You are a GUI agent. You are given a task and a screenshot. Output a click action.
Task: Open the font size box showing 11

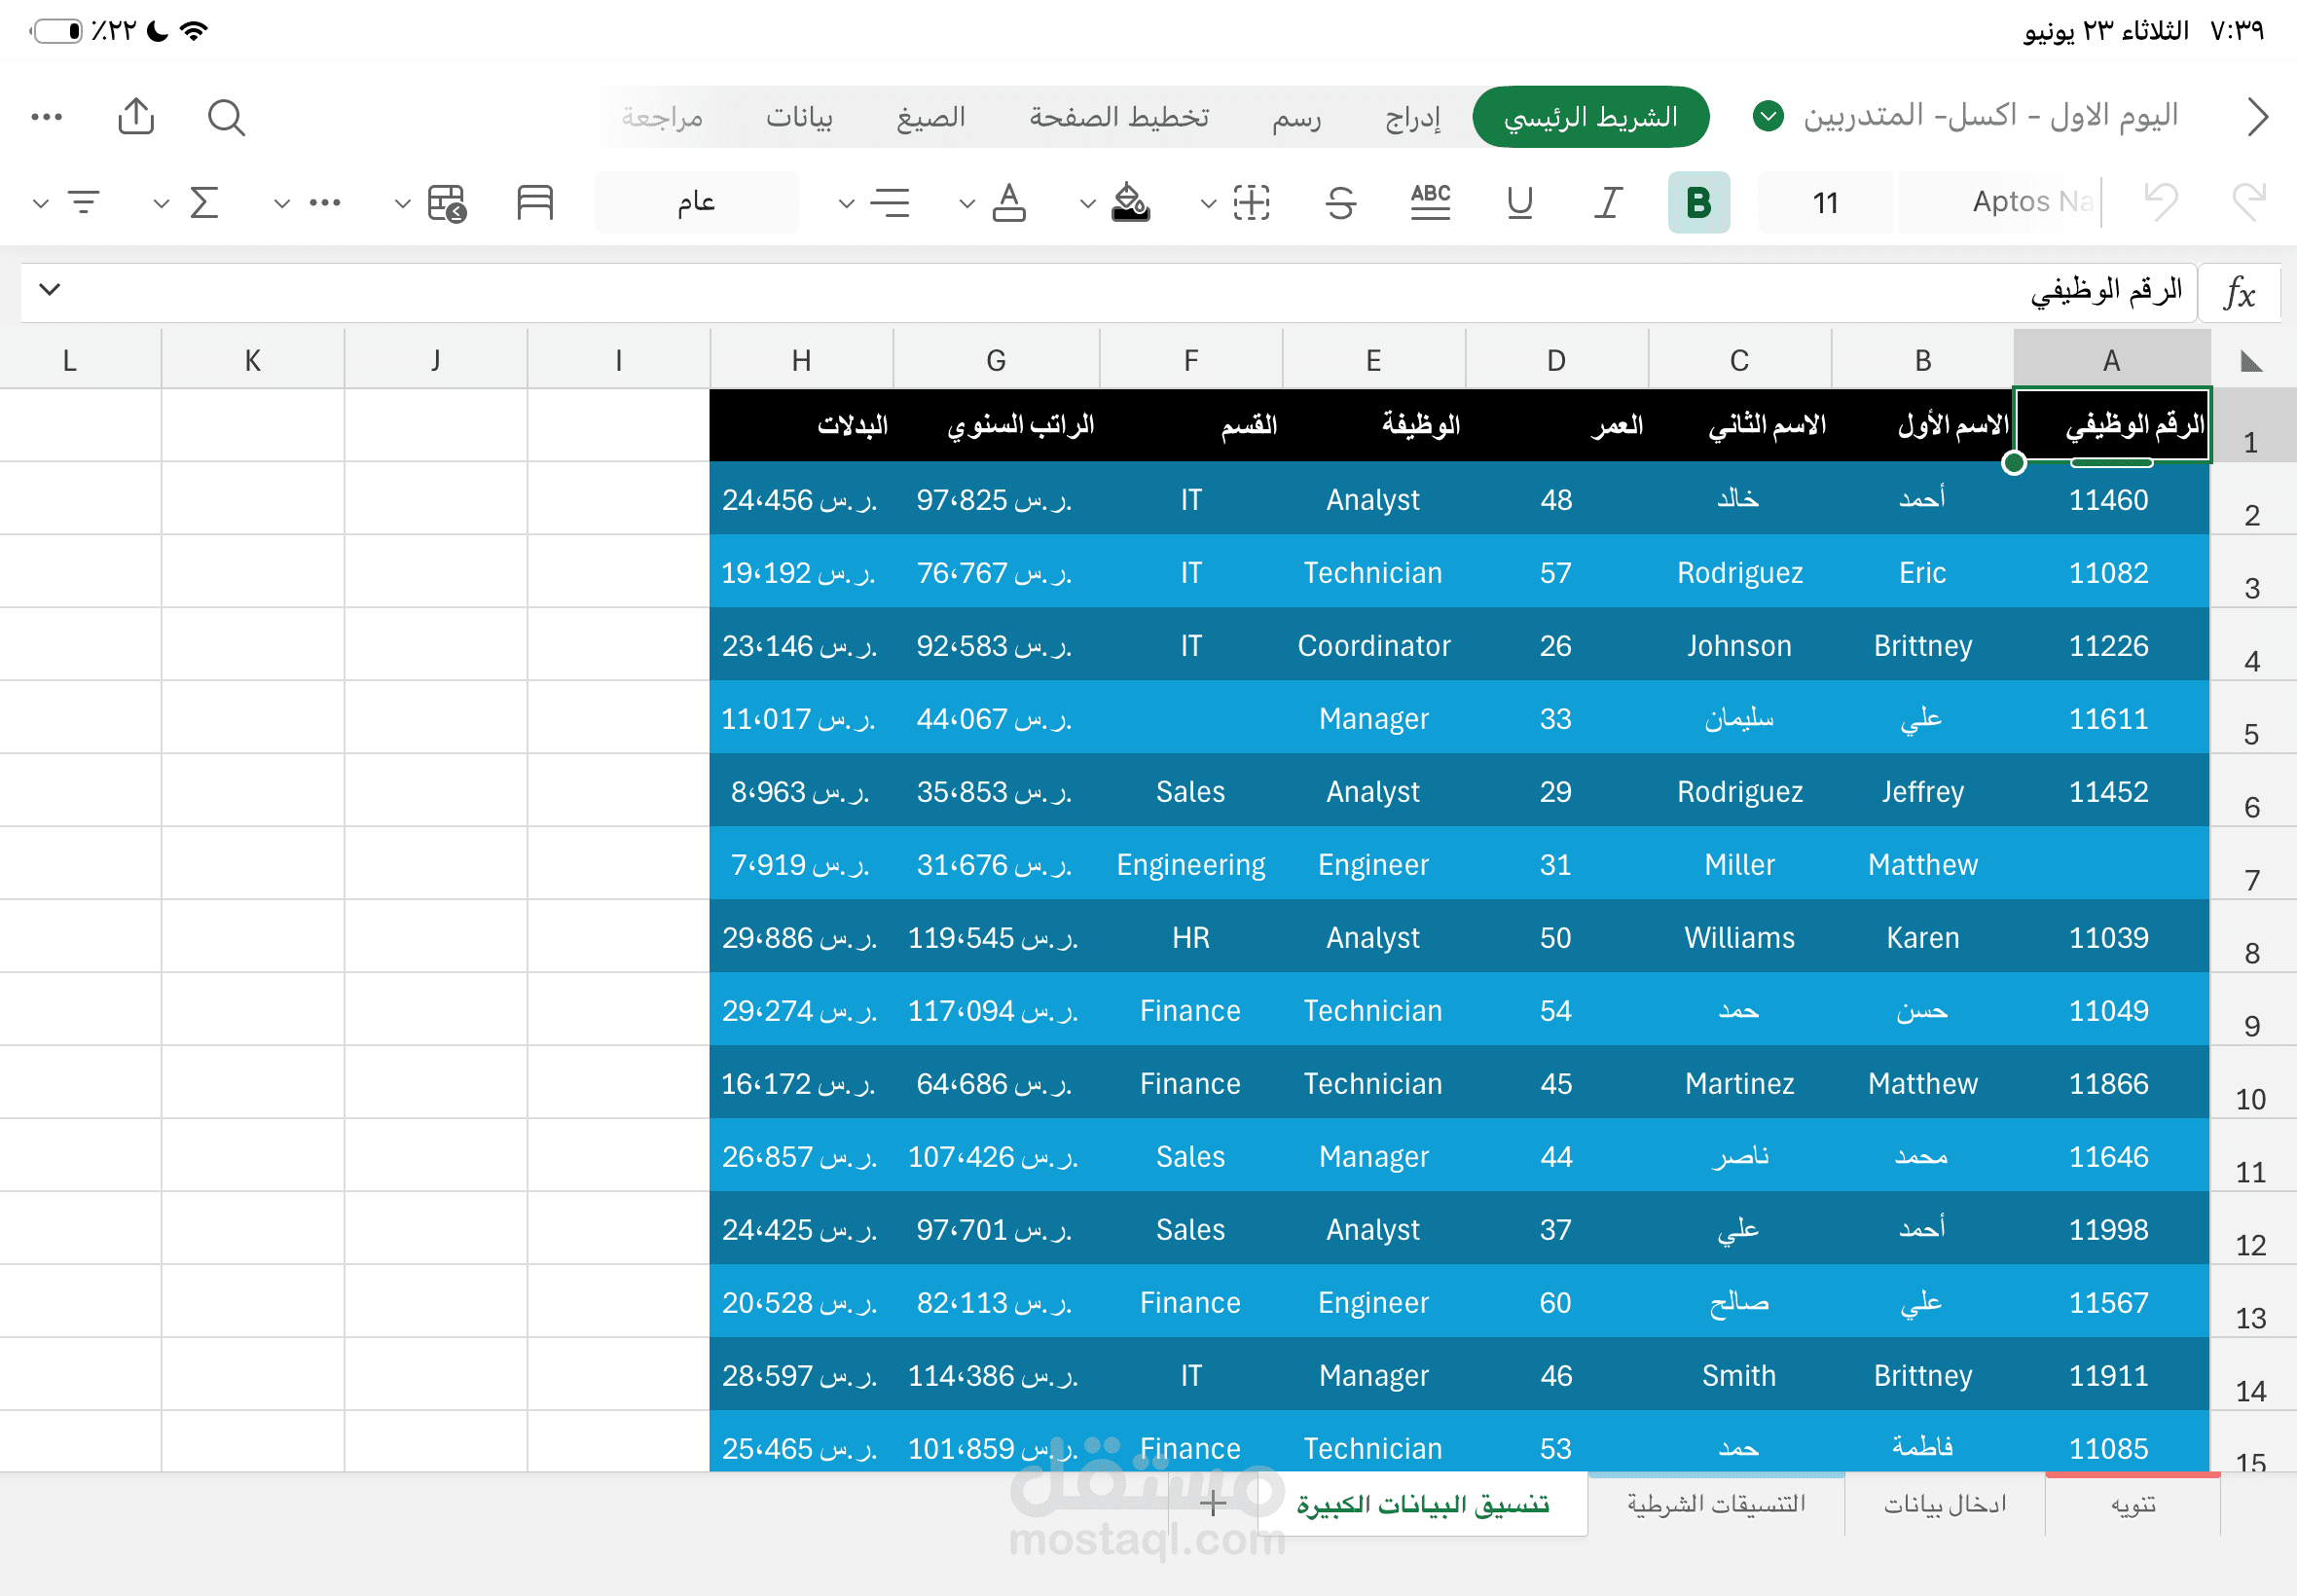click(1825, 202)
